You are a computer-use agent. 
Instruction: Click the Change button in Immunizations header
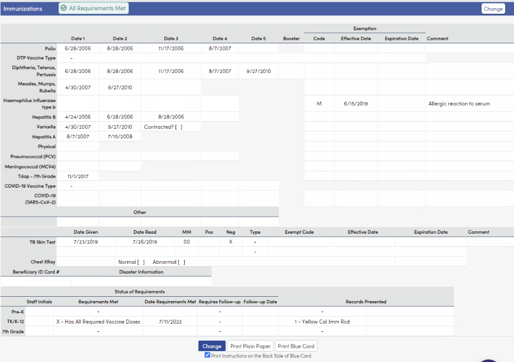(493, 9)
